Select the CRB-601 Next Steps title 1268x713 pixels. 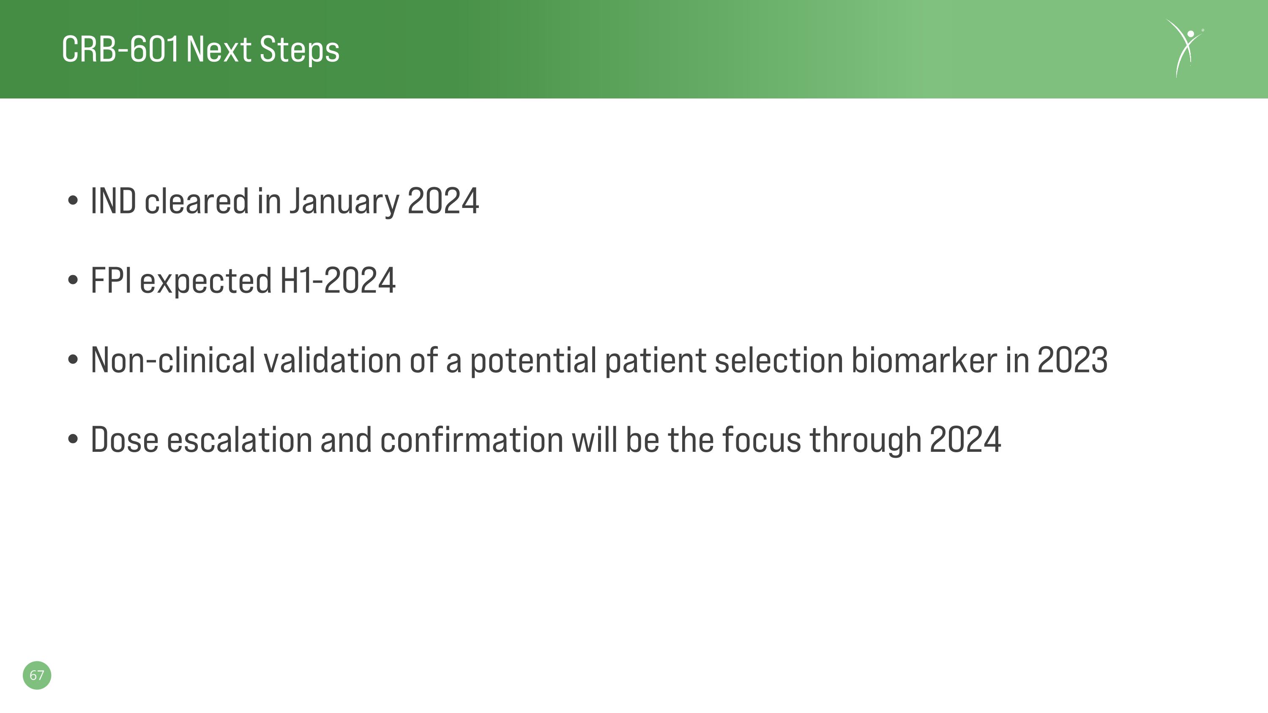pyautogui.click(x=200, y=50)
